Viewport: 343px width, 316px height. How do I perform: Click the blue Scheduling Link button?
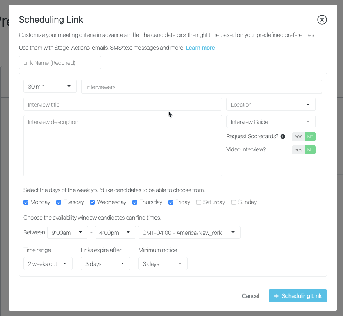298,296
